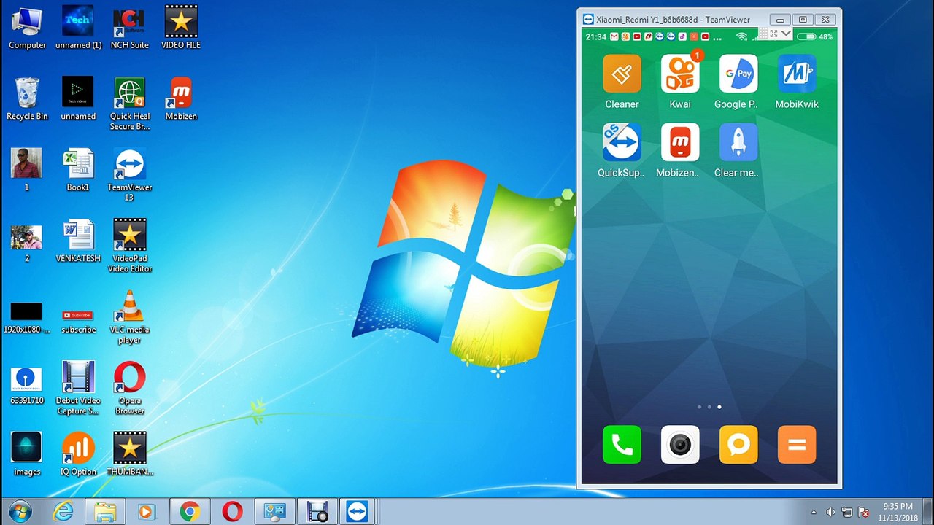
Task: Open the volume control in the system tray
Action: click(x=830, y=512)
